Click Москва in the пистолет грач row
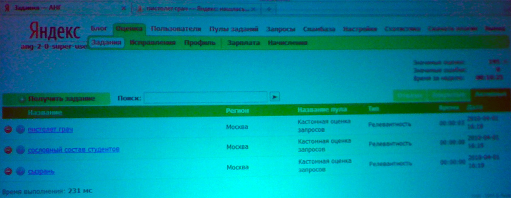Screen dimensions: 511x198 pyautogui.click(x=237, y=127)
